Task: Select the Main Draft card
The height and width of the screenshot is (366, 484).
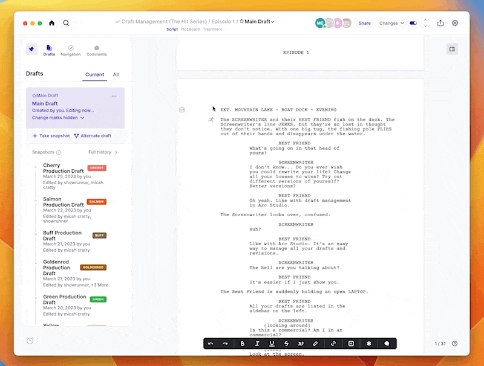Action: (x=75, y=108)
